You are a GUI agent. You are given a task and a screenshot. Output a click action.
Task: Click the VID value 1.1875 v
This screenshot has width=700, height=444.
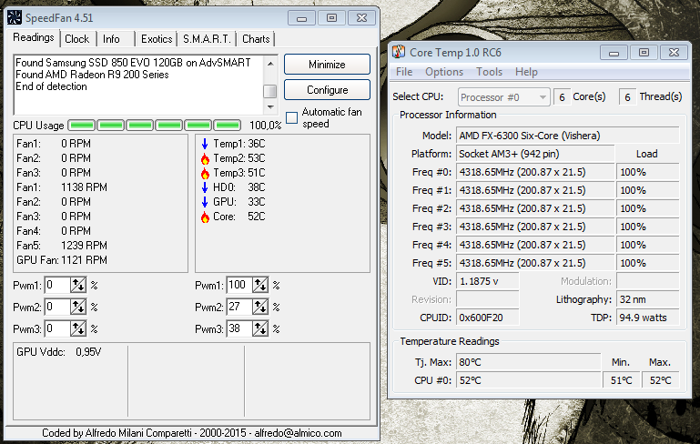pyautogui.click(x=488, y=281)
